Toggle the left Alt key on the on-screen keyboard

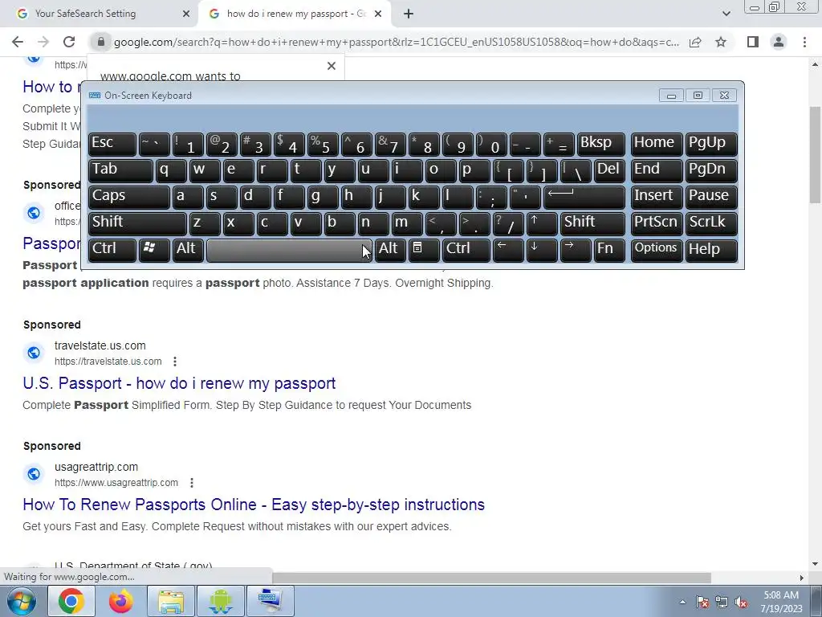(188, 249)
